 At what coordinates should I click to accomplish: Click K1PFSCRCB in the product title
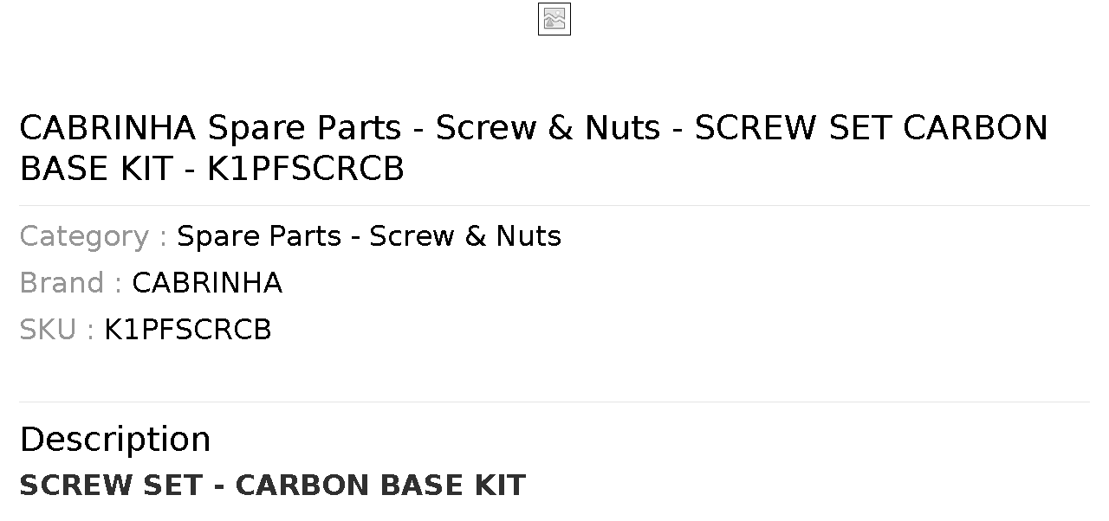pos(306,170)
